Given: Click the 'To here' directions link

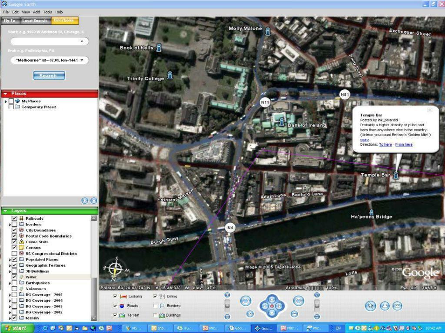Looking at the screenshot, I should (385, 144).
